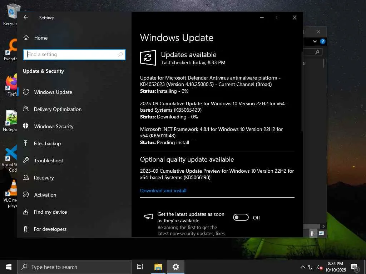Click Last checked: Today, 8:33 PM text
The image size is (366, 274).
[193, 62]
